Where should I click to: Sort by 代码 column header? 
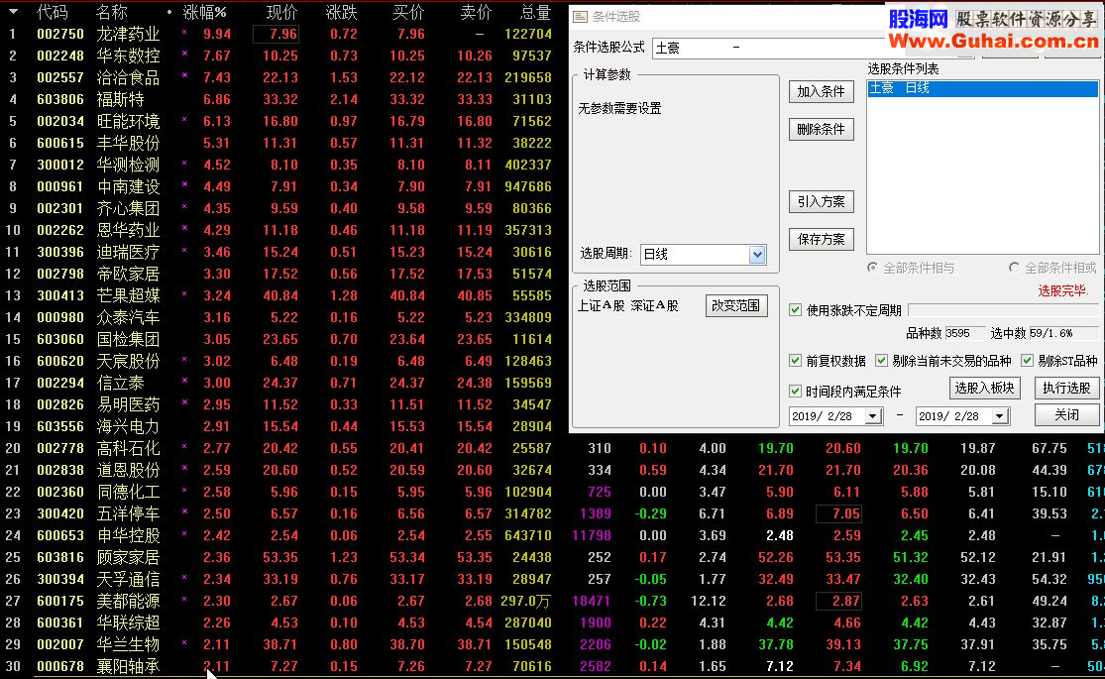[53, 12]
